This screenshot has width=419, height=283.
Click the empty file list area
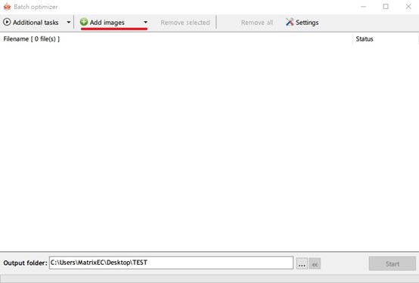click(x=209, y=148)
